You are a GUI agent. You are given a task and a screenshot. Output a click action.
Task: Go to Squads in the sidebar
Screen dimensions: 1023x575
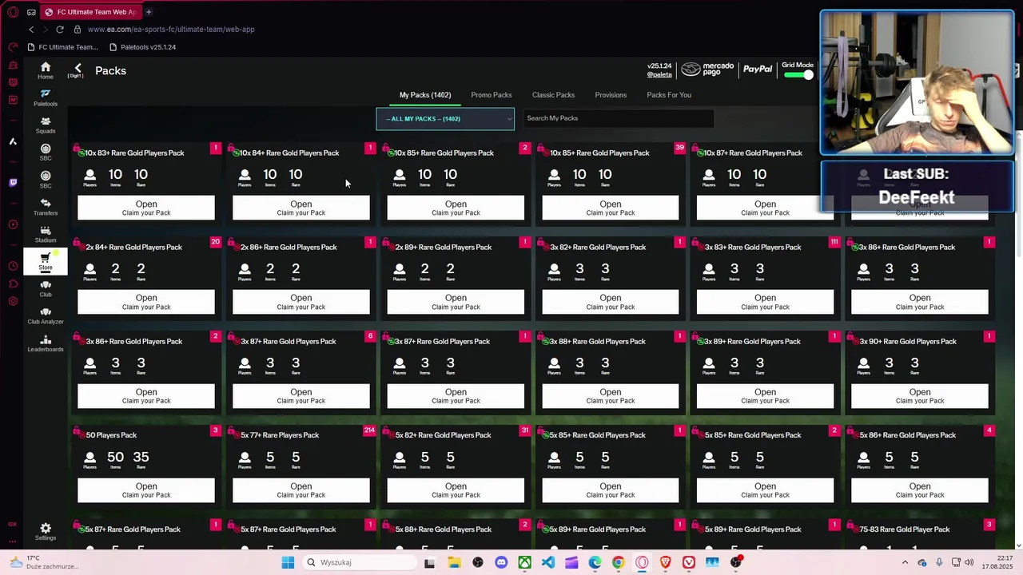[x=46, y=125]
